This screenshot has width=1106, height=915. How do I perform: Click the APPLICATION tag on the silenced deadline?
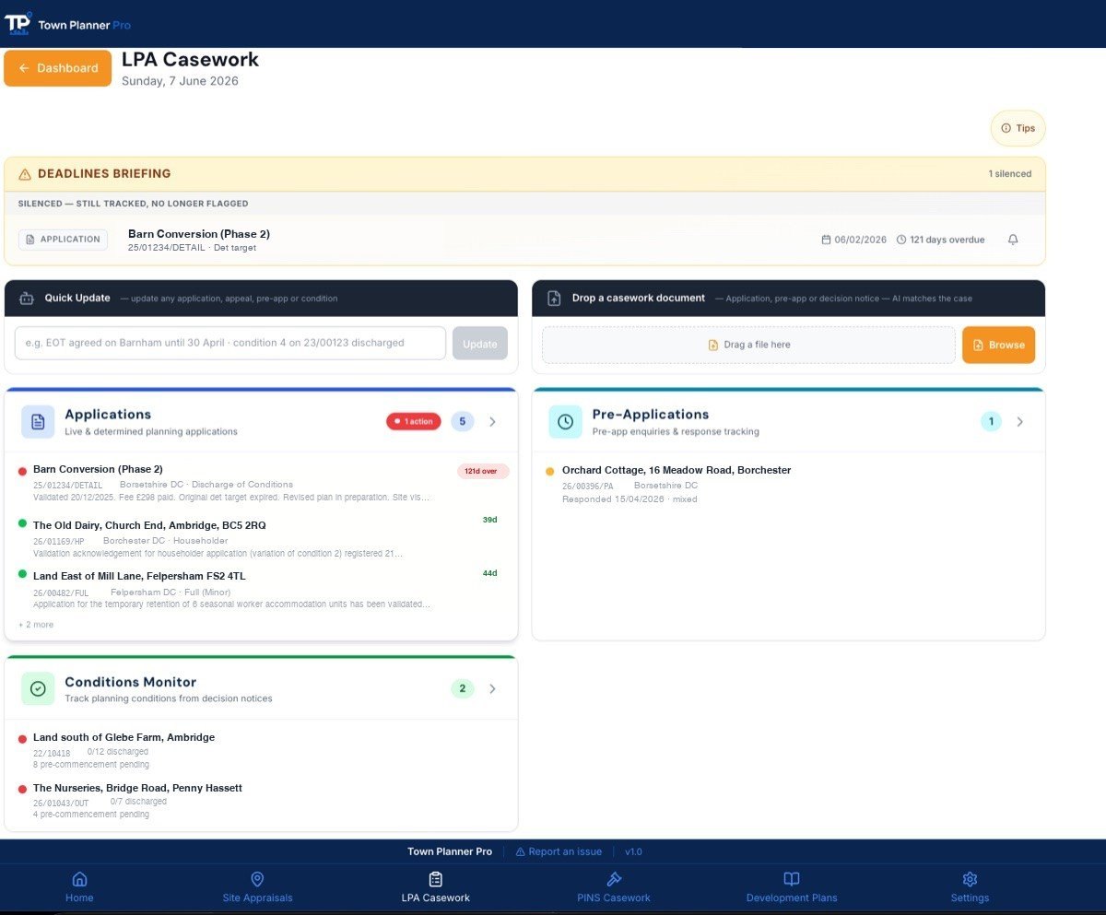tap(63, 240)
